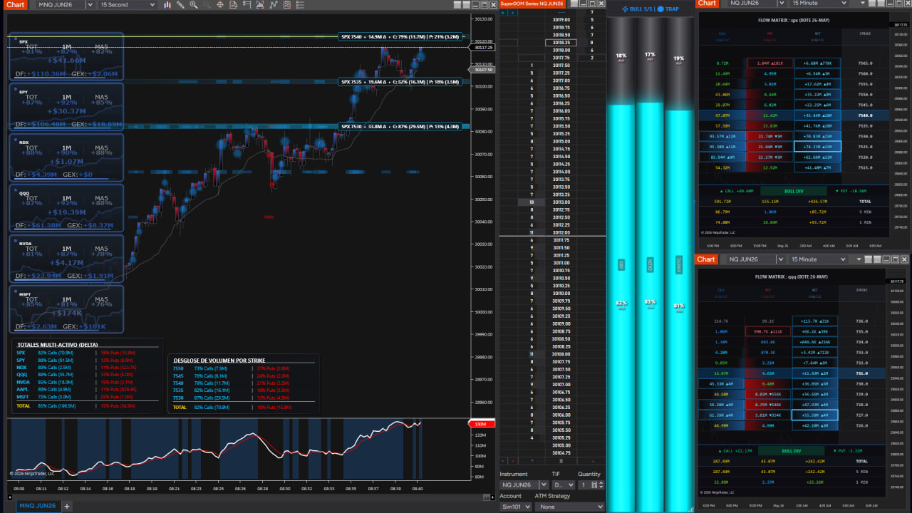
Task: Click the SPX 7535 level label
Action: tap(400, 82)
